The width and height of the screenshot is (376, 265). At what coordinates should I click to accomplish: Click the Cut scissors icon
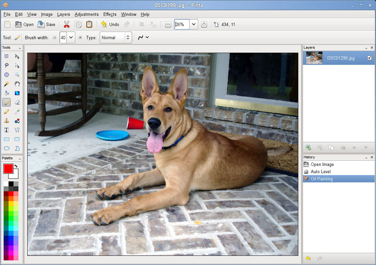[66, 24]
